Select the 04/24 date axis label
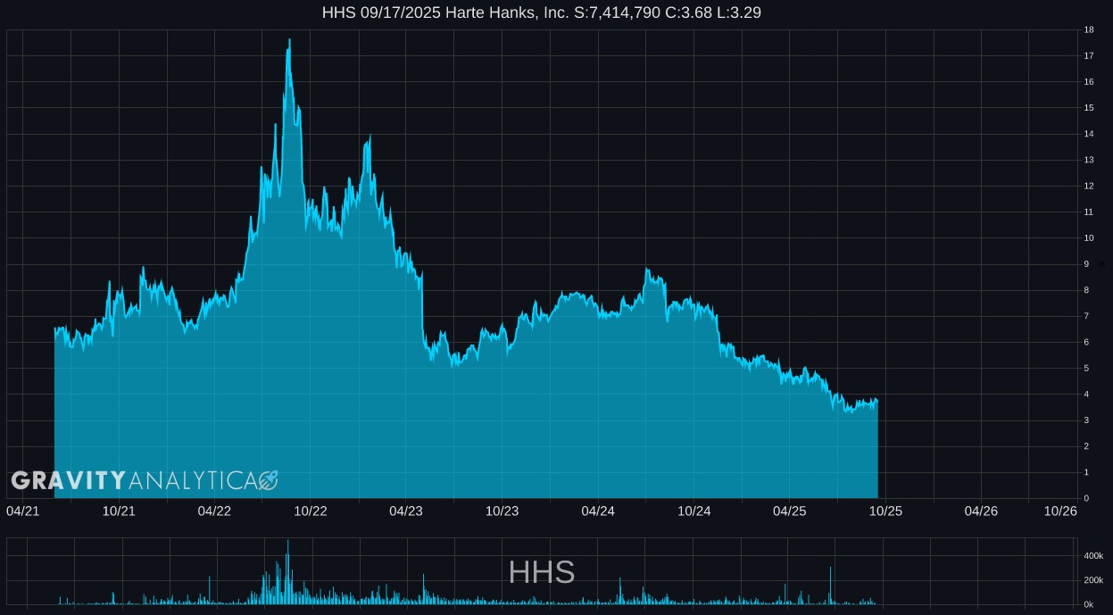Screen dimensions: 1113x615 (598, 511)
